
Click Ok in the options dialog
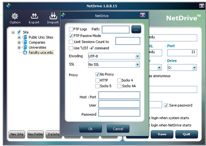tap(91, 129)
